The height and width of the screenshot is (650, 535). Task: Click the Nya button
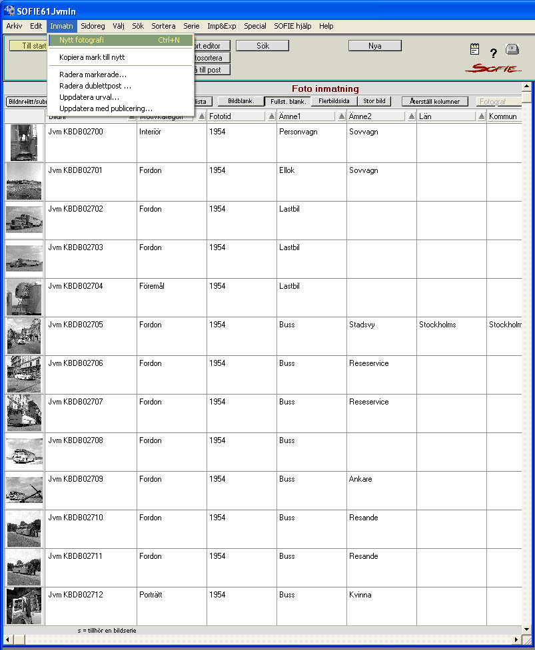point(375,46)
